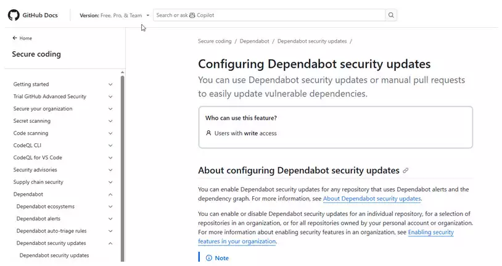This screenshot has width=502, height=266.
Task: Collapse the Dependabot section chevron
Action: 110,194
